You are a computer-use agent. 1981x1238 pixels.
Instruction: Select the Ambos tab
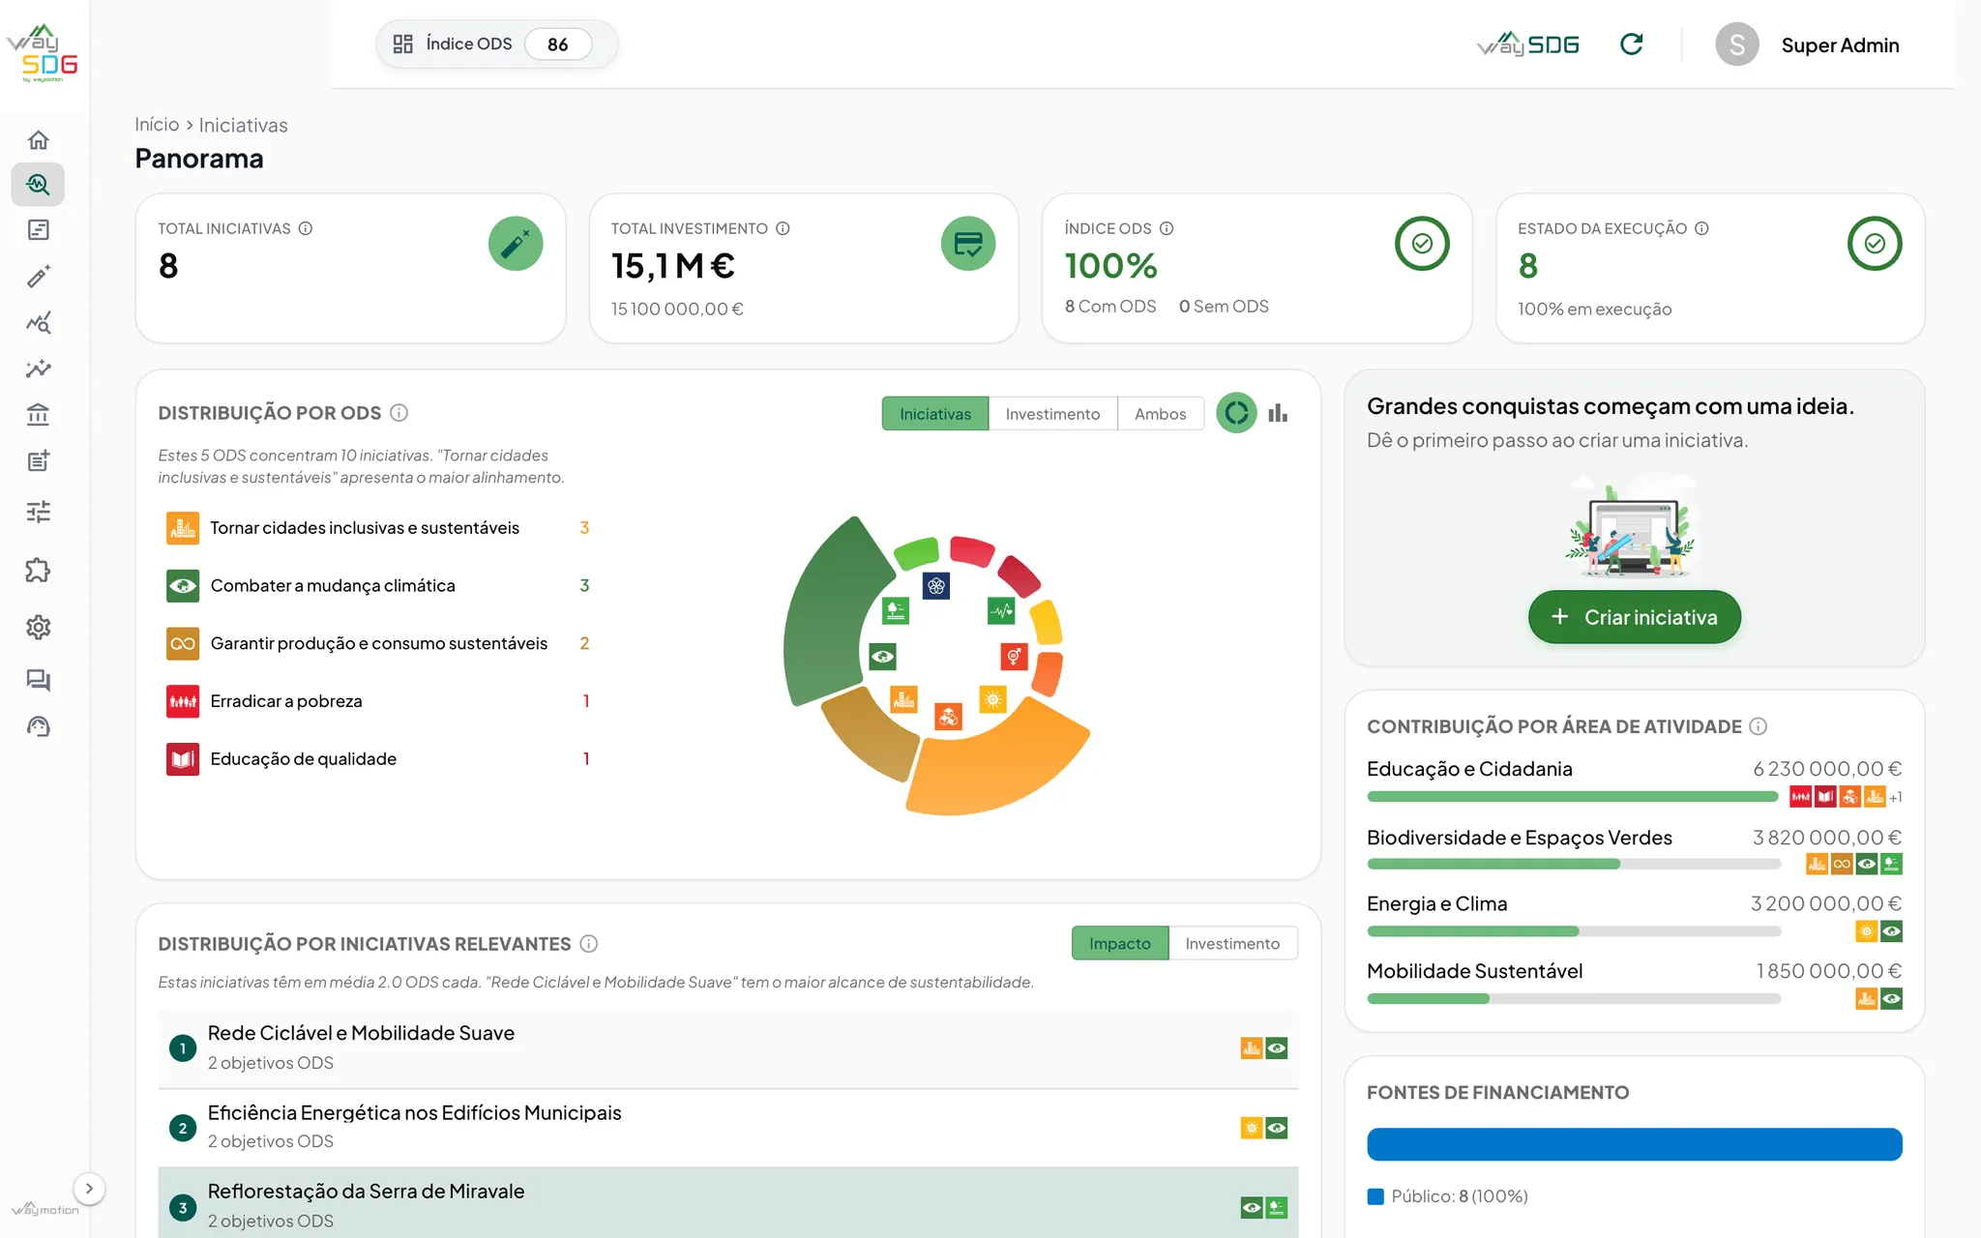[x=1160, y=414]
